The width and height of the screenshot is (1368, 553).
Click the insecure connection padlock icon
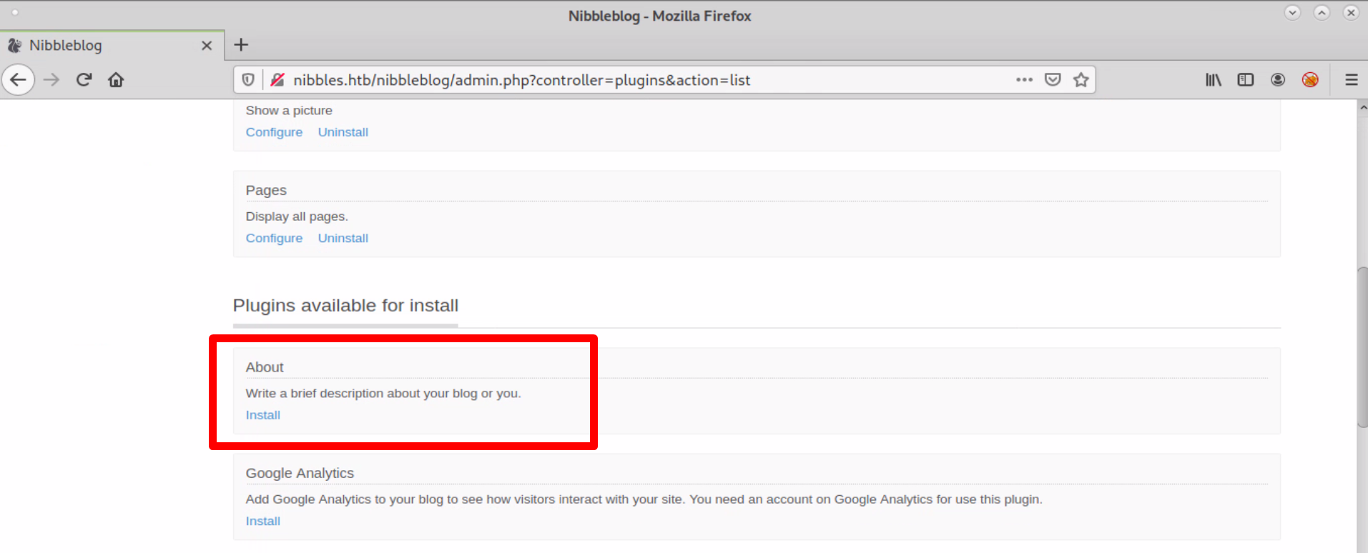click(x=277, y=80)
